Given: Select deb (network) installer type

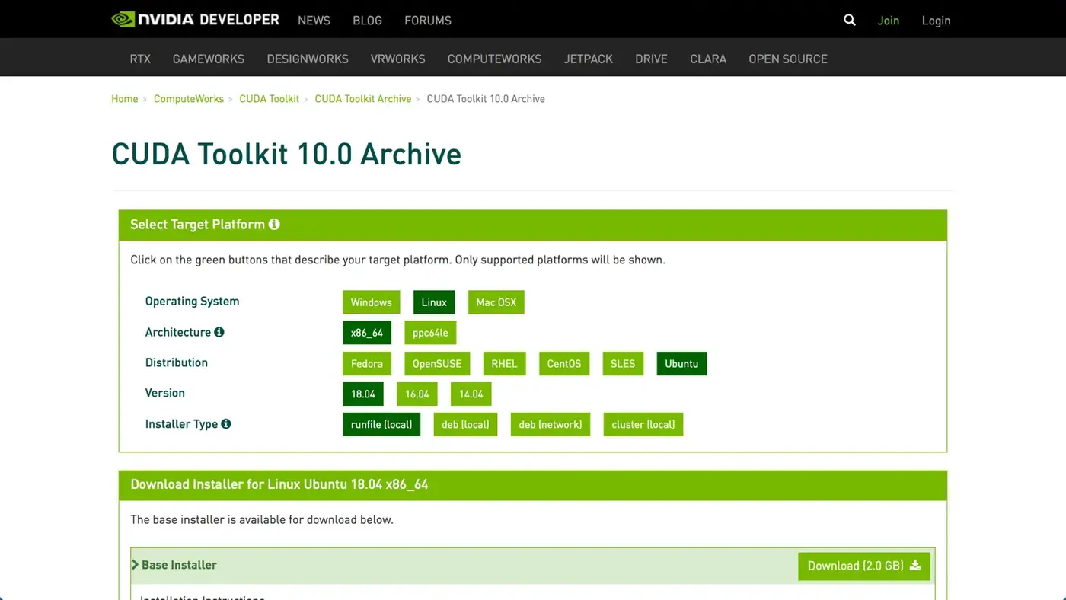Looking at the screenshot, I should (551, 424).
